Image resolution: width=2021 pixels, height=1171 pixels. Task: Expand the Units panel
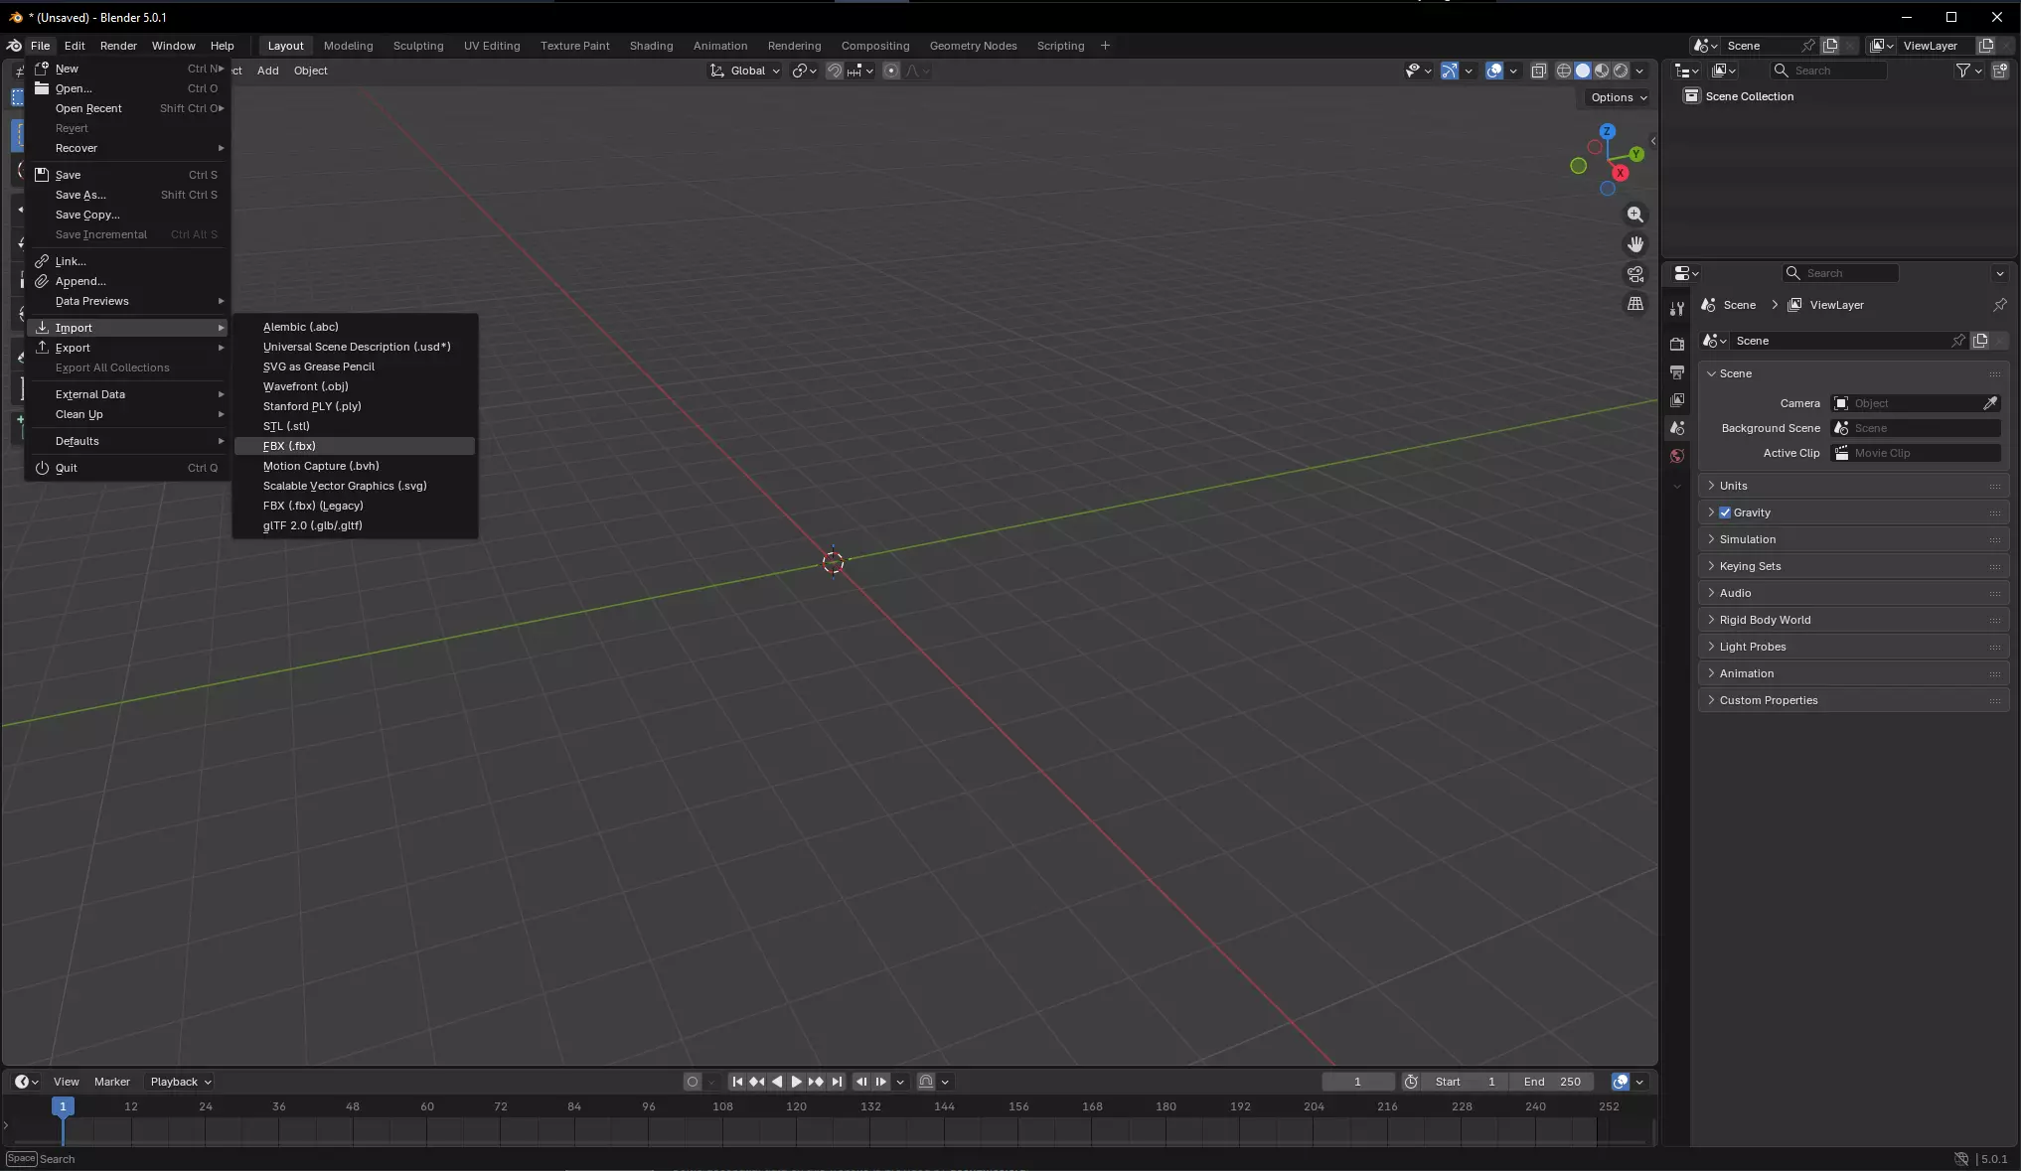click(x=1734, y=486)
